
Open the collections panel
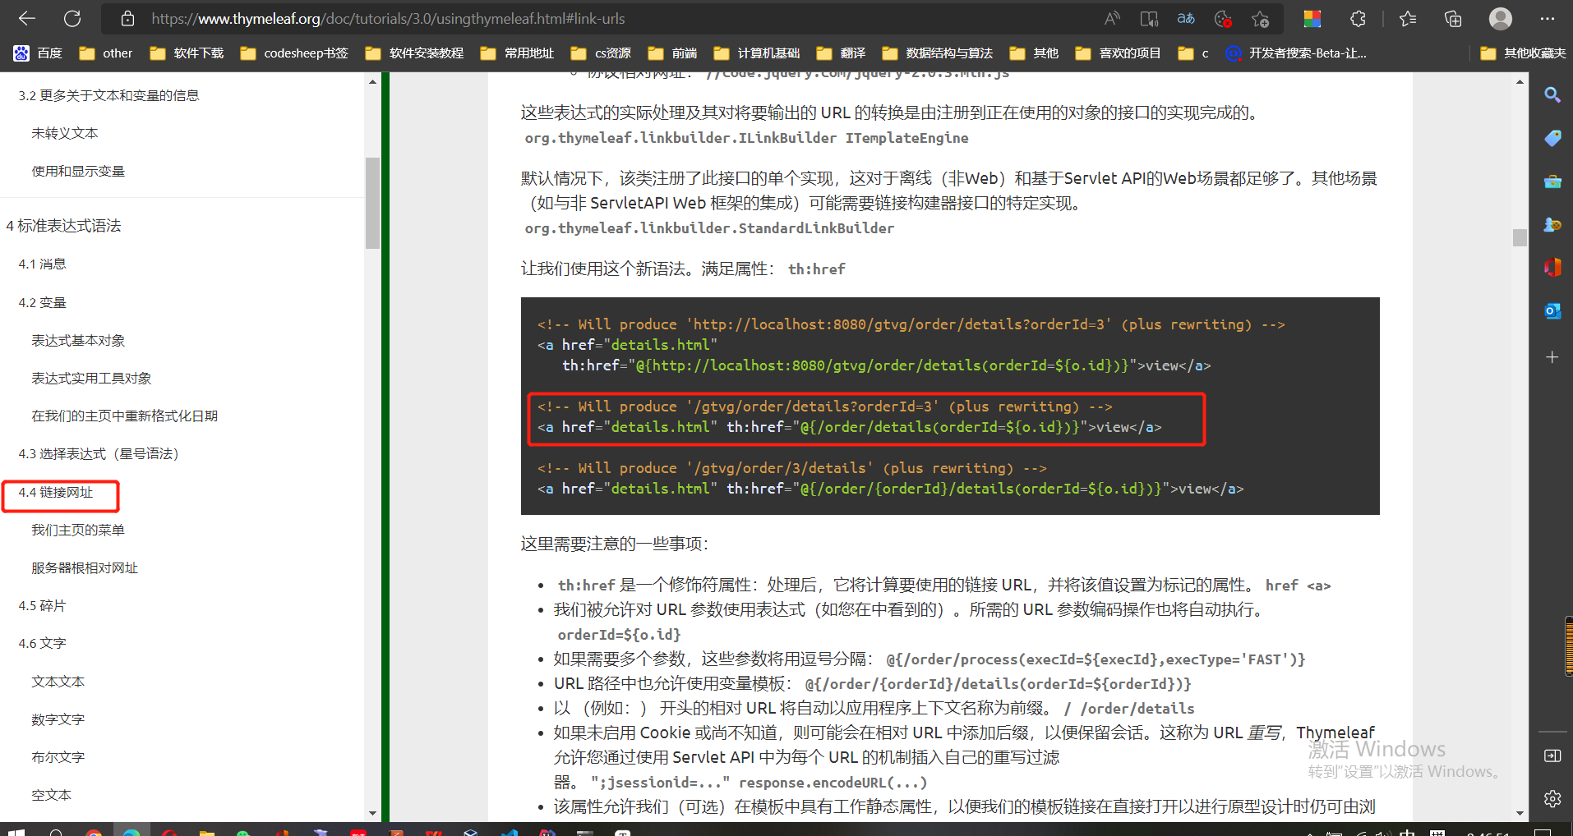tap(1453, 18)
